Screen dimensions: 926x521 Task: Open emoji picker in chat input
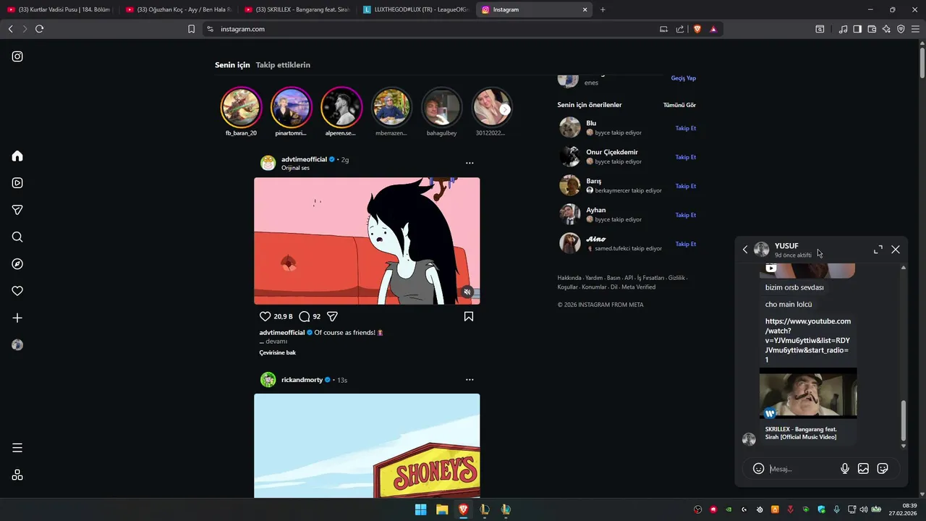(758, 468)
